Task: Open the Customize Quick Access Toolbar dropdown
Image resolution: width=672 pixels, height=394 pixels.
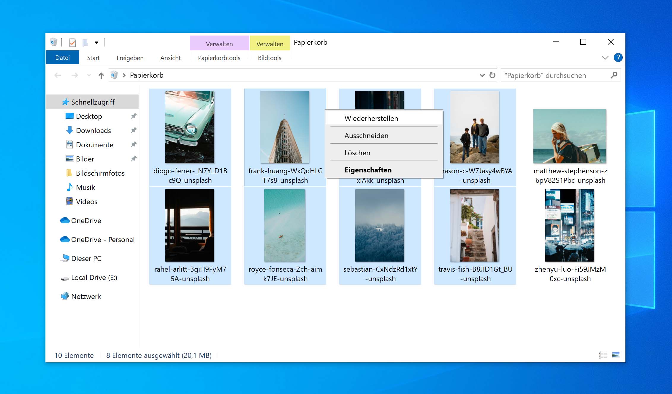Action: click(x=96, y=43)
